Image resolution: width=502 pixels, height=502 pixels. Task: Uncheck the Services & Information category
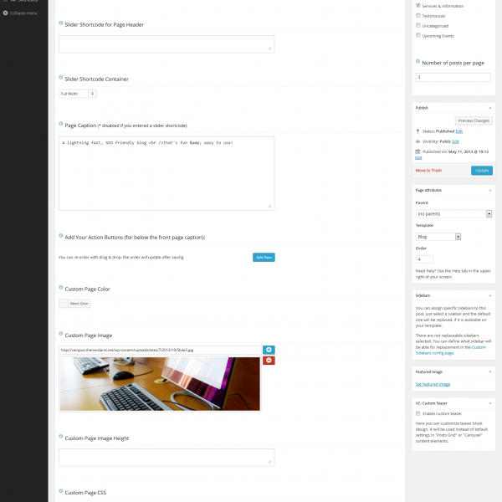pyautogui.click(x=418, y=6)
